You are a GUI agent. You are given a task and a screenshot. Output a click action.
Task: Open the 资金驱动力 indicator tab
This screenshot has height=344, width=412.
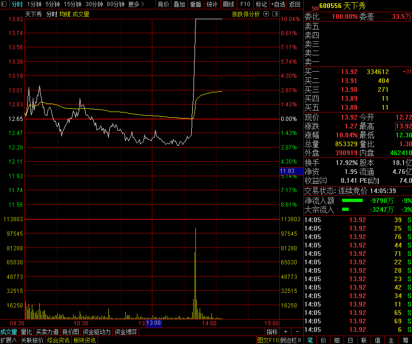tap(96, 332)
